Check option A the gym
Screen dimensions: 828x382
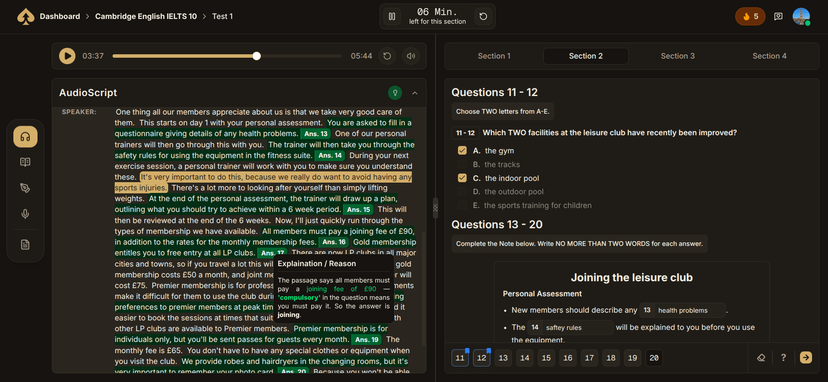click(x=462, y=150)
